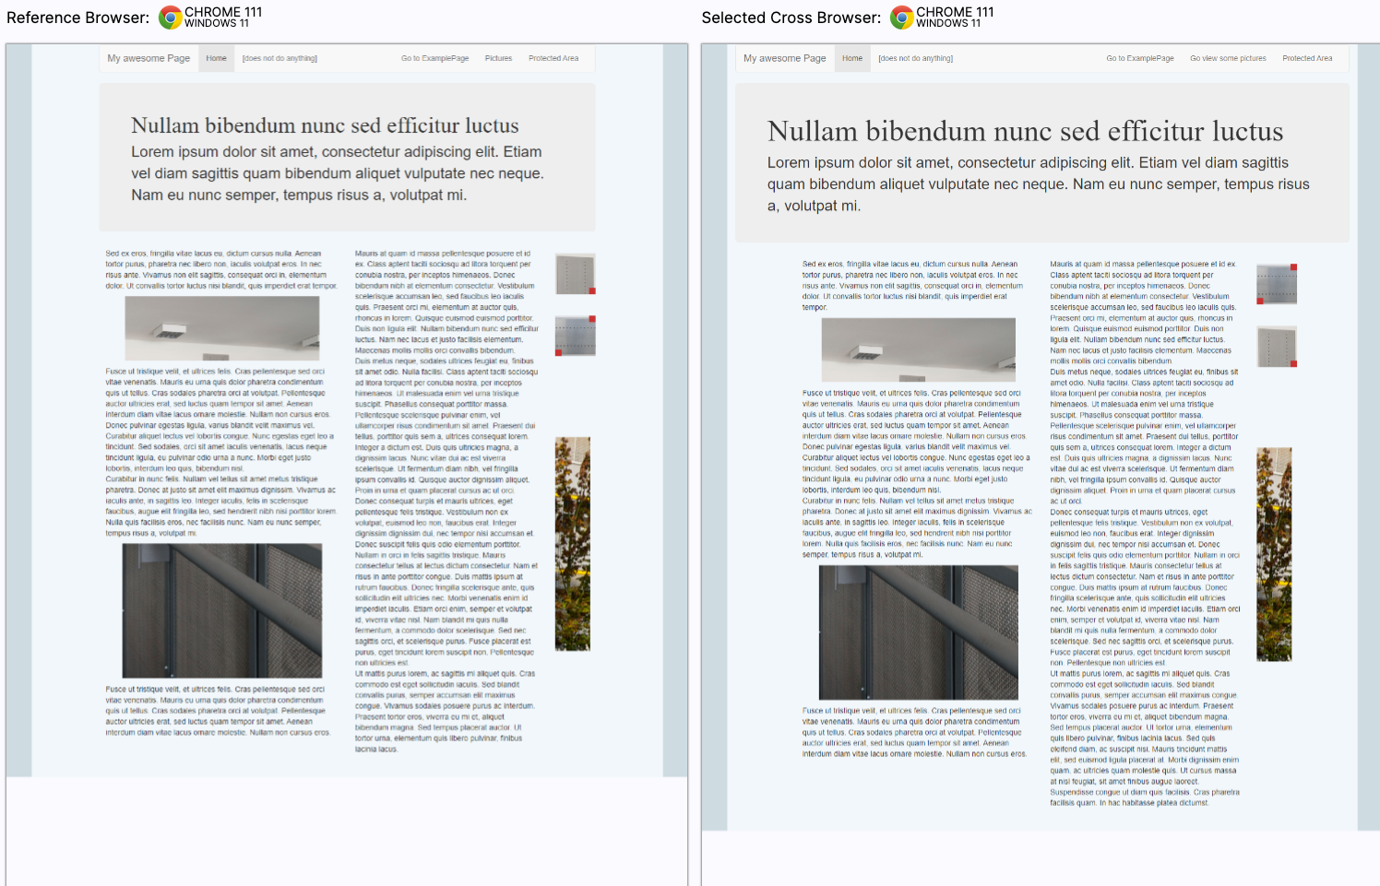Open Home tab in cross browser navbar

click(852, 58)
